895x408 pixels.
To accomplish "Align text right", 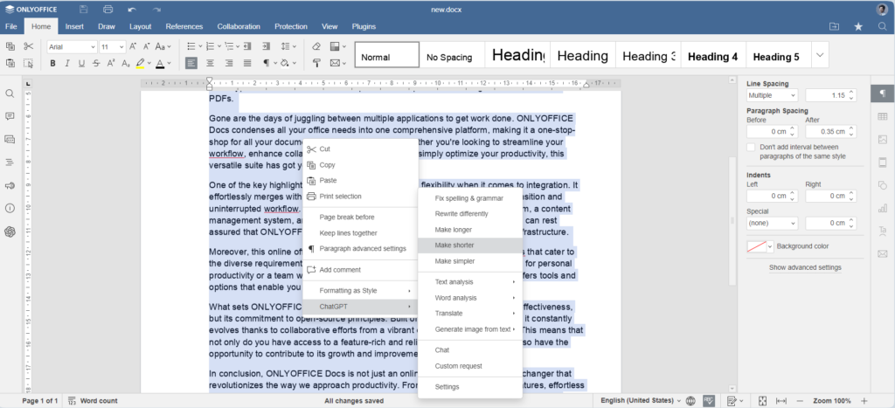I will point(229,63).
